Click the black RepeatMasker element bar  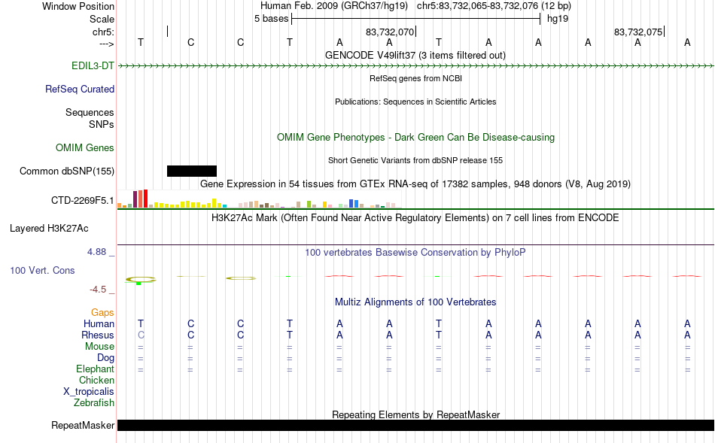pyautogui.click(x=415, y=425)
